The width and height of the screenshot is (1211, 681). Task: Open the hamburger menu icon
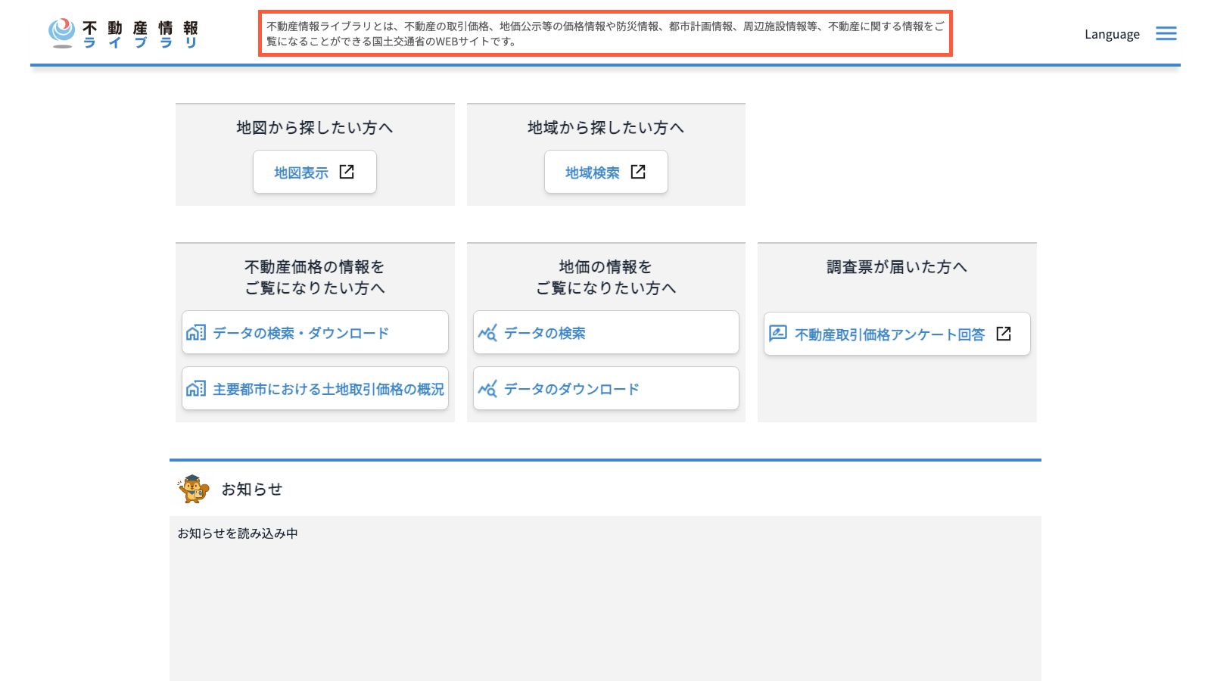(x=1166, y=33)
